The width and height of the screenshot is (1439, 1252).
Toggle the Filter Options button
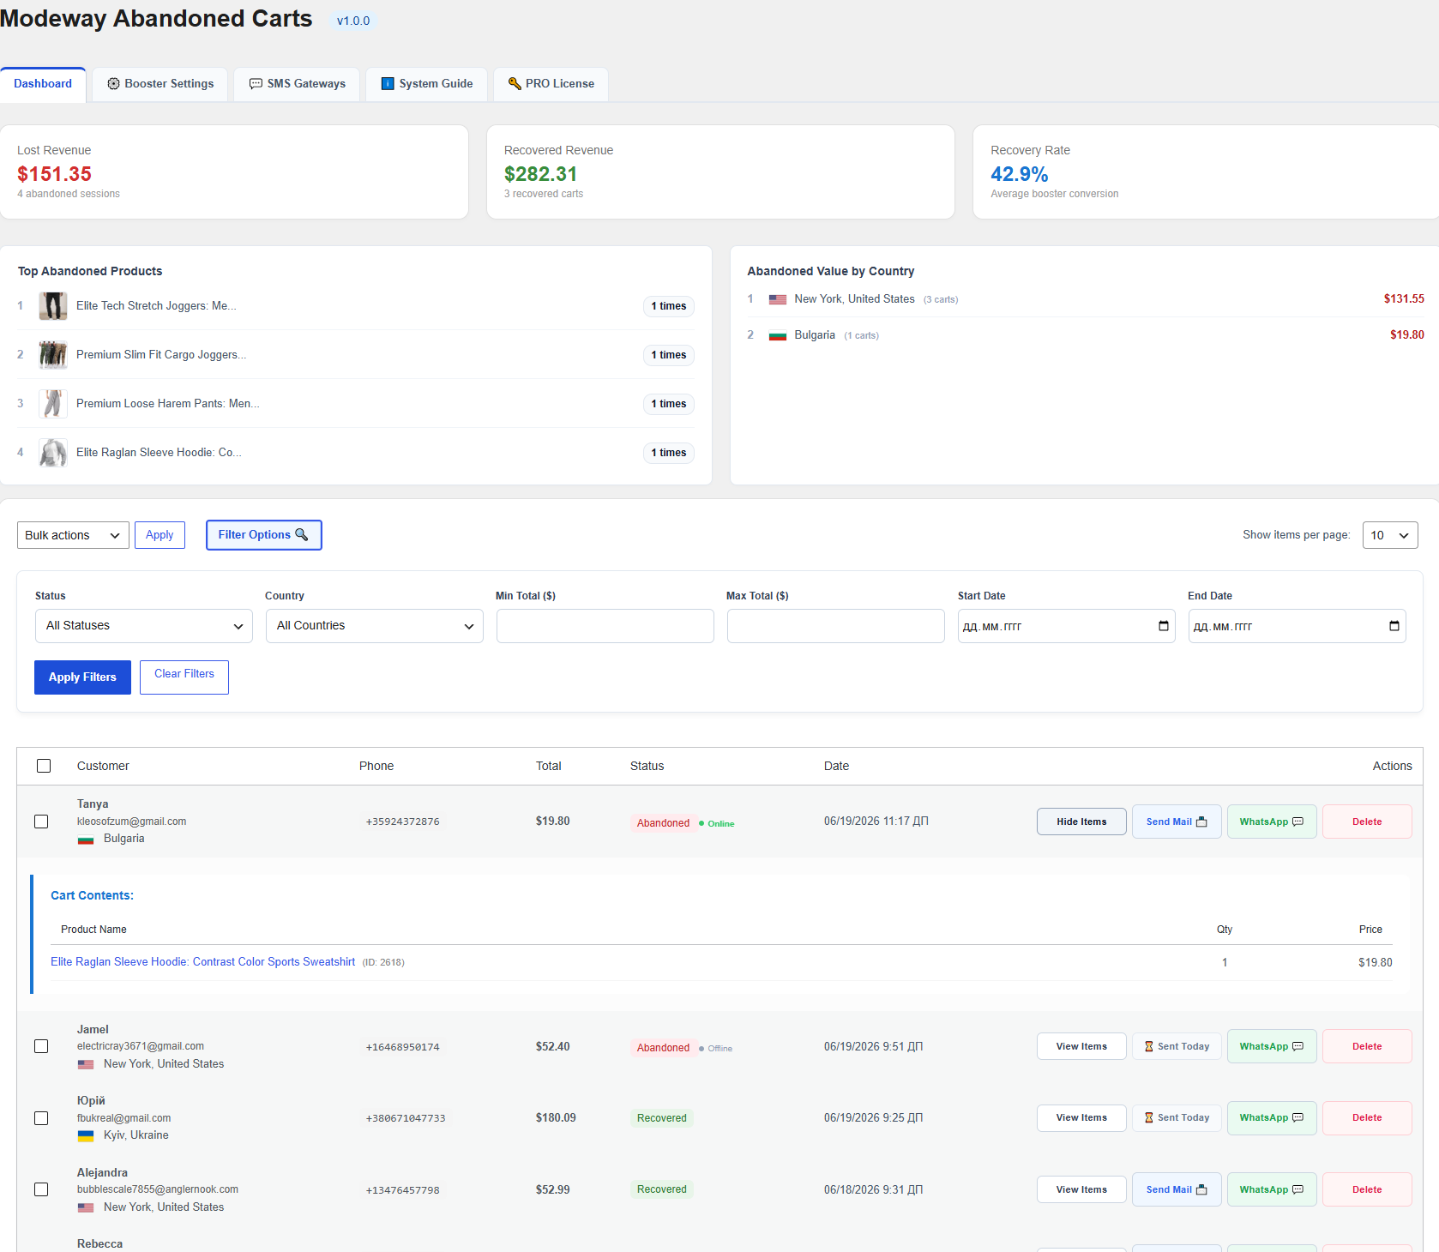tap(264, 535)
